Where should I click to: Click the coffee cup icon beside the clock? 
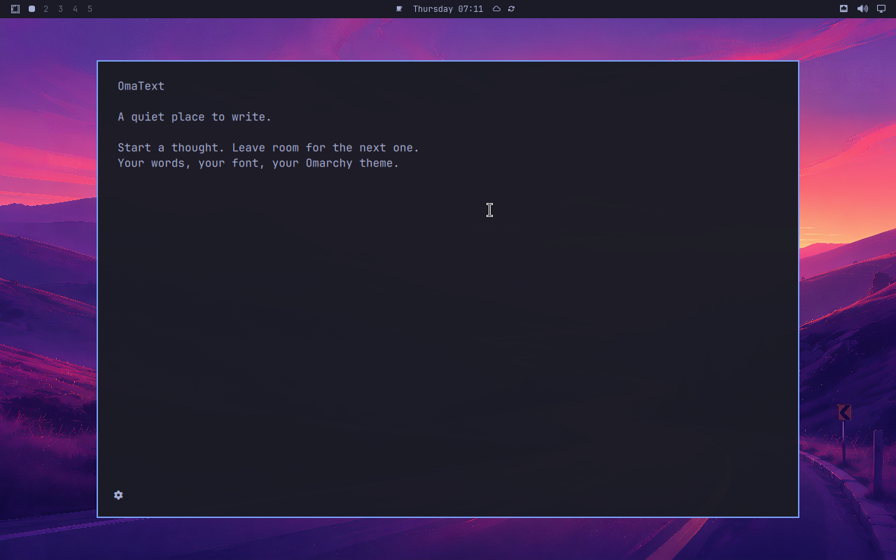point(399,9)
